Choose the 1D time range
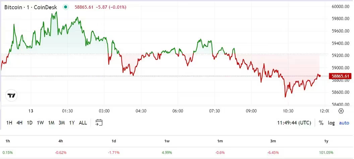This screenshot has width=354, height=159. click(29, 123)
